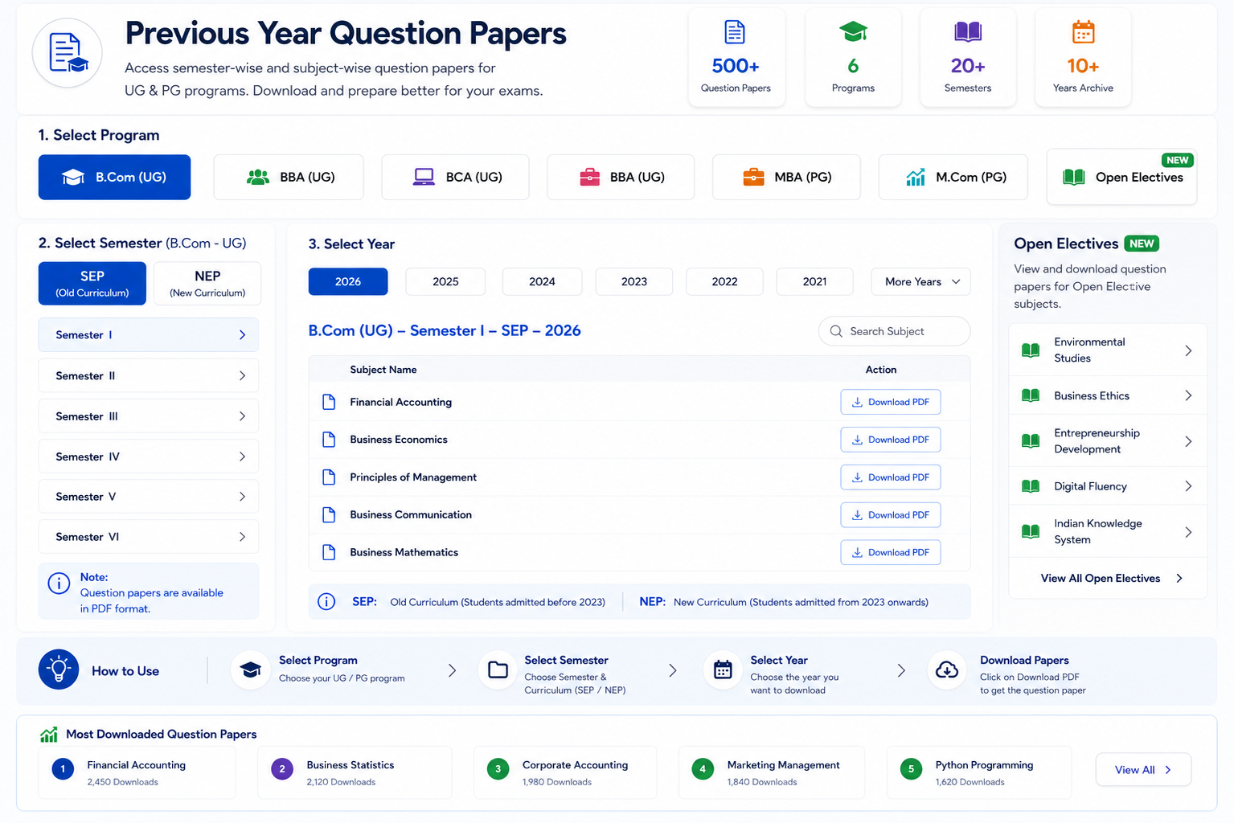Click magnifier icon in Search Subject box

click(836, 331)
